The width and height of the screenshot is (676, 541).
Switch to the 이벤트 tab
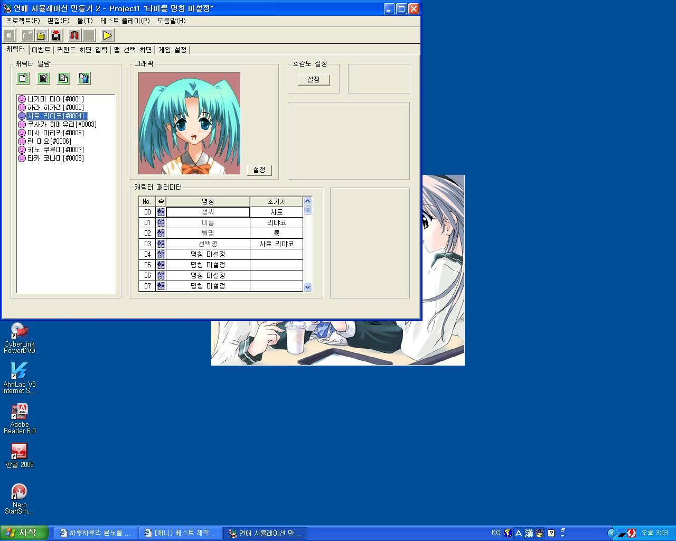coord(41,50)
